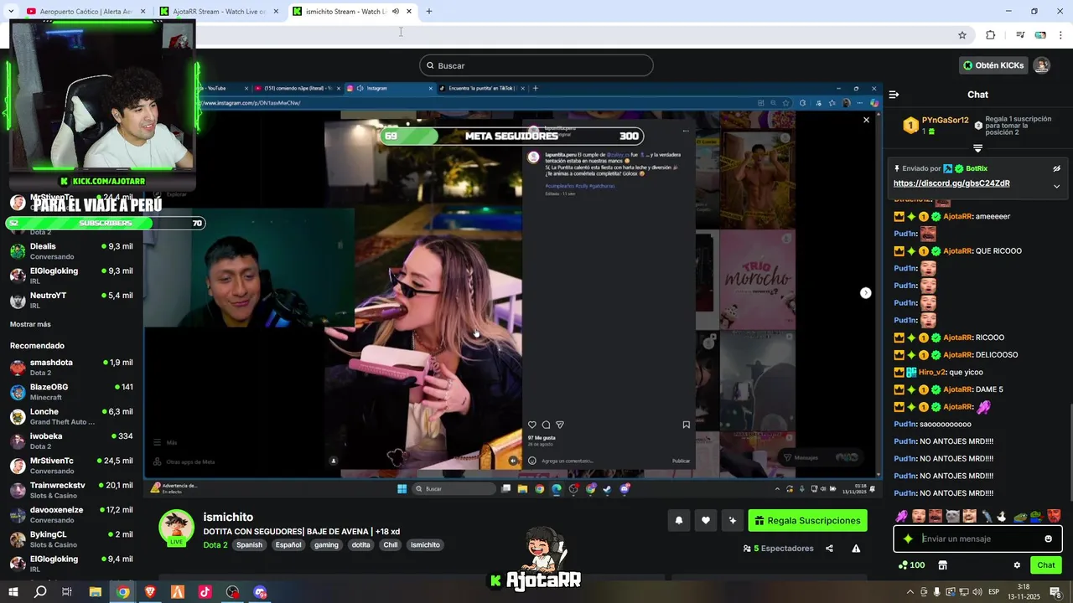Open the pinned Discord invite link
The width and height of the screenshot is (1073, 603).
click(951, 183)
